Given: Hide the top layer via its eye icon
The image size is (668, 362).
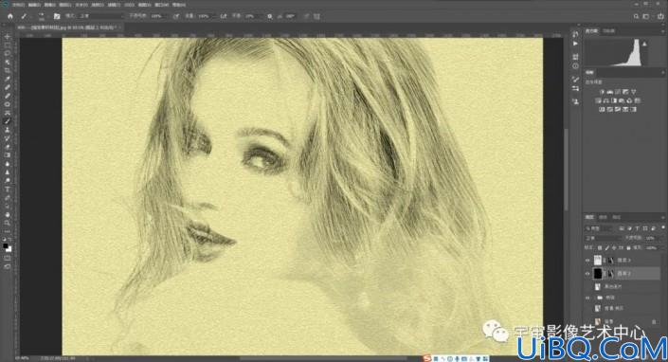Looking at the screenshot, I should tap(587, 261).
